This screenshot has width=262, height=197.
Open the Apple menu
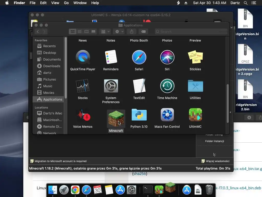coord(7,3)
